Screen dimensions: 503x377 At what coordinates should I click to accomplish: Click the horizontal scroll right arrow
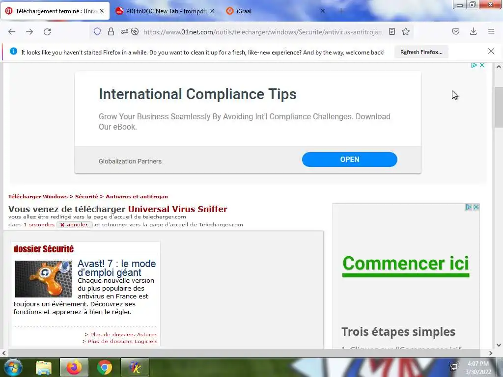coord(491,353)
